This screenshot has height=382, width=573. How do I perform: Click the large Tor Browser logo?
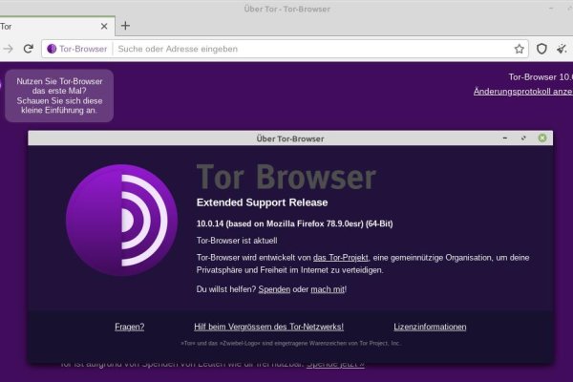119,218
